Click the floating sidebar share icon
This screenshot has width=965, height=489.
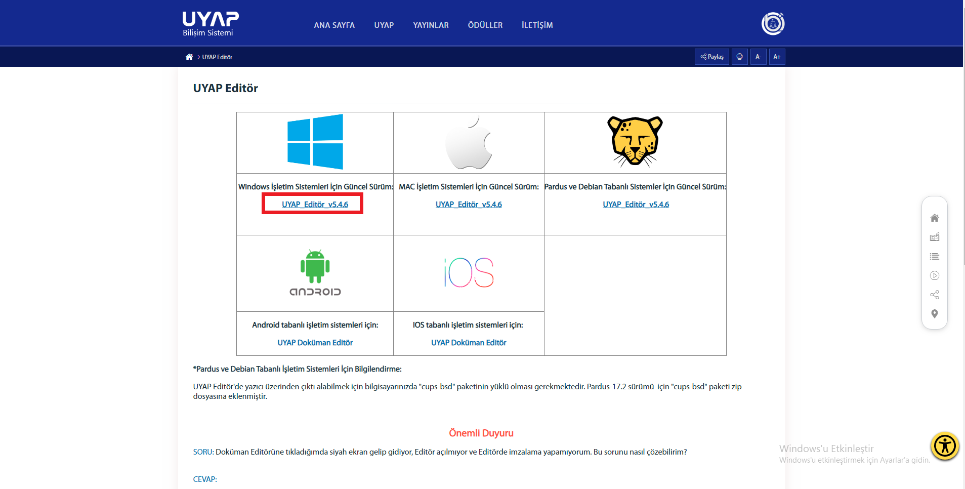pyautogui.click(x=934, y=295)
